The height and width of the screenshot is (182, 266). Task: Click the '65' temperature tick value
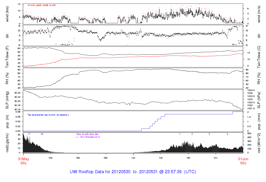pos(19,48)
